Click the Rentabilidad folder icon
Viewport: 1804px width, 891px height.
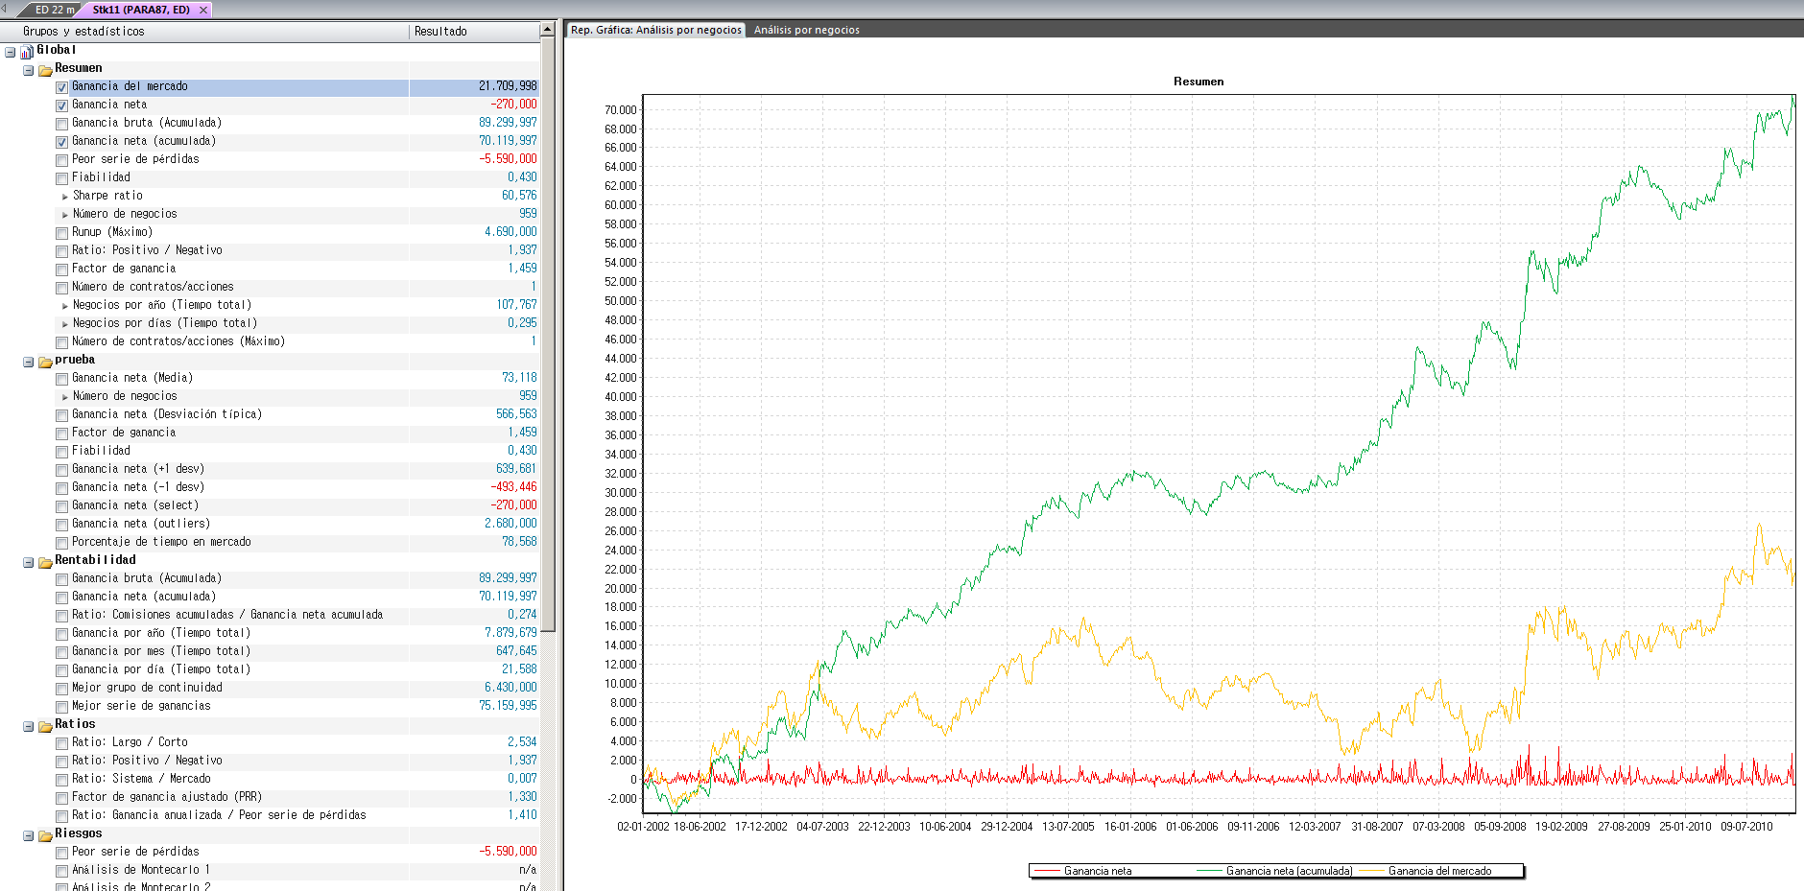click(x=45, y=562)
